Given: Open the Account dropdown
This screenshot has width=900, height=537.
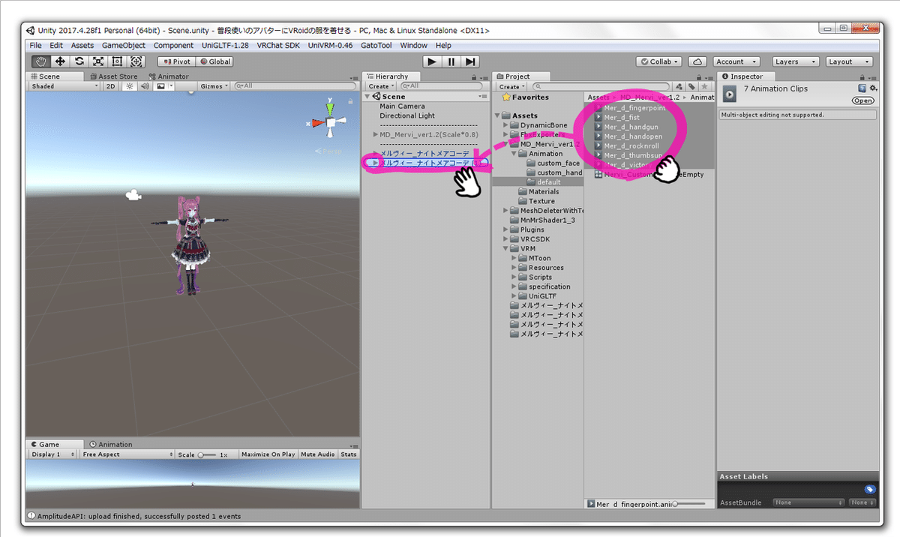Looking at the screenshot, I should point(736,61).
